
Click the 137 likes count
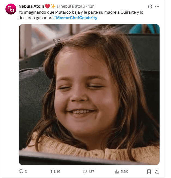click(91, 171)
